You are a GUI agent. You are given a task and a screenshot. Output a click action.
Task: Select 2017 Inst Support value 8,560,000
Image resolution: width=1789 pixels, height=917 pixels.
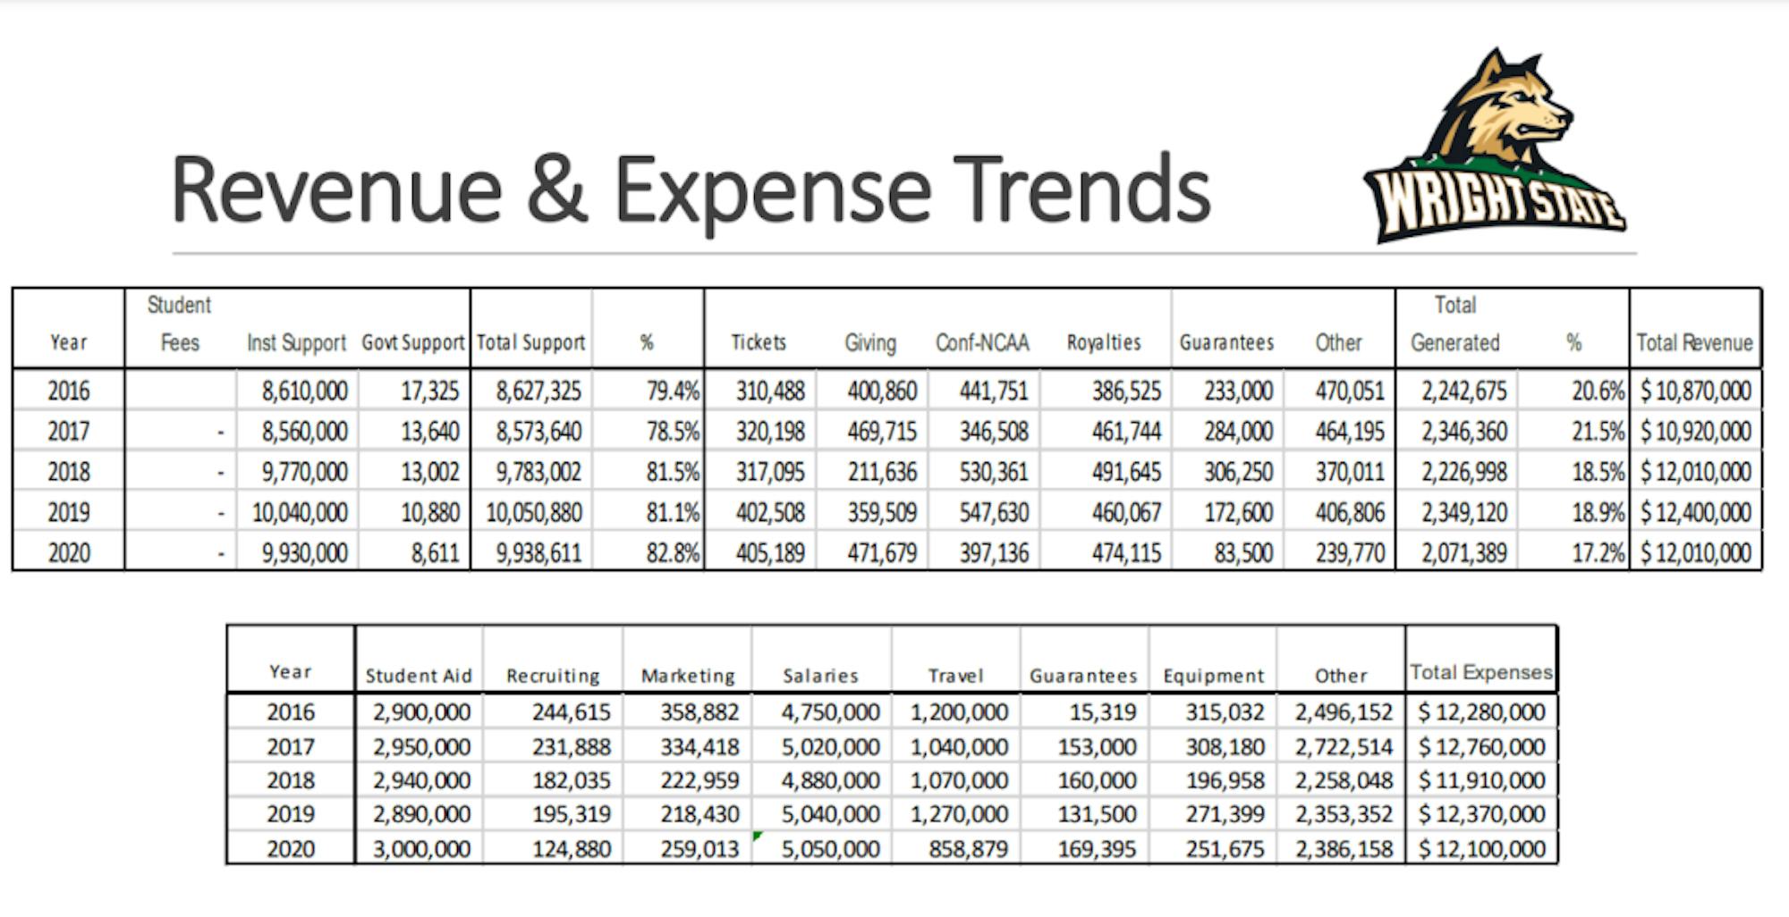point(304,433)
